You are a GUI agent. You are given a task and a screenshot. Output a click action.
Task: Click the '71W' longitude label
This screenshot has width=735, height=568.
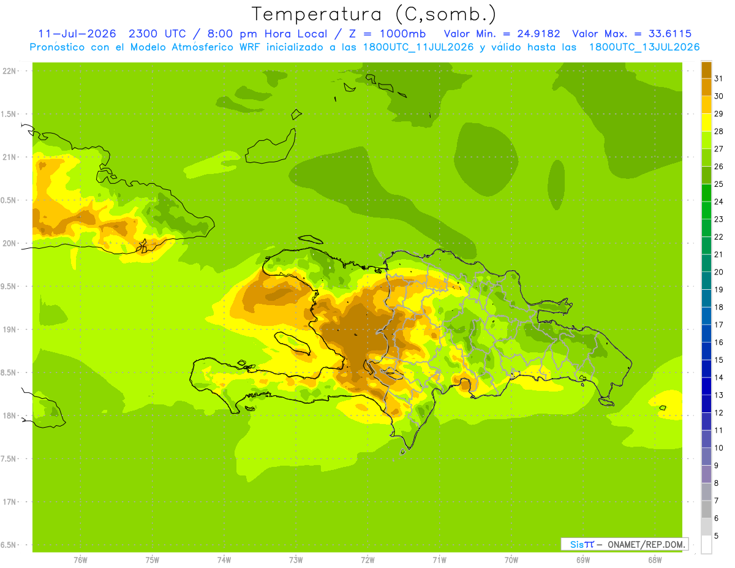pos(439,560)
